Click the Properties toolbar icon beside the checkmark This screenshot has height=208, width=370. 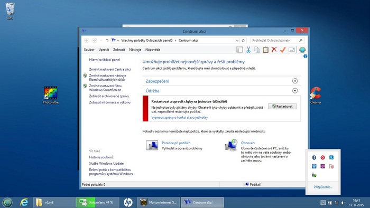tap(292, 50)
